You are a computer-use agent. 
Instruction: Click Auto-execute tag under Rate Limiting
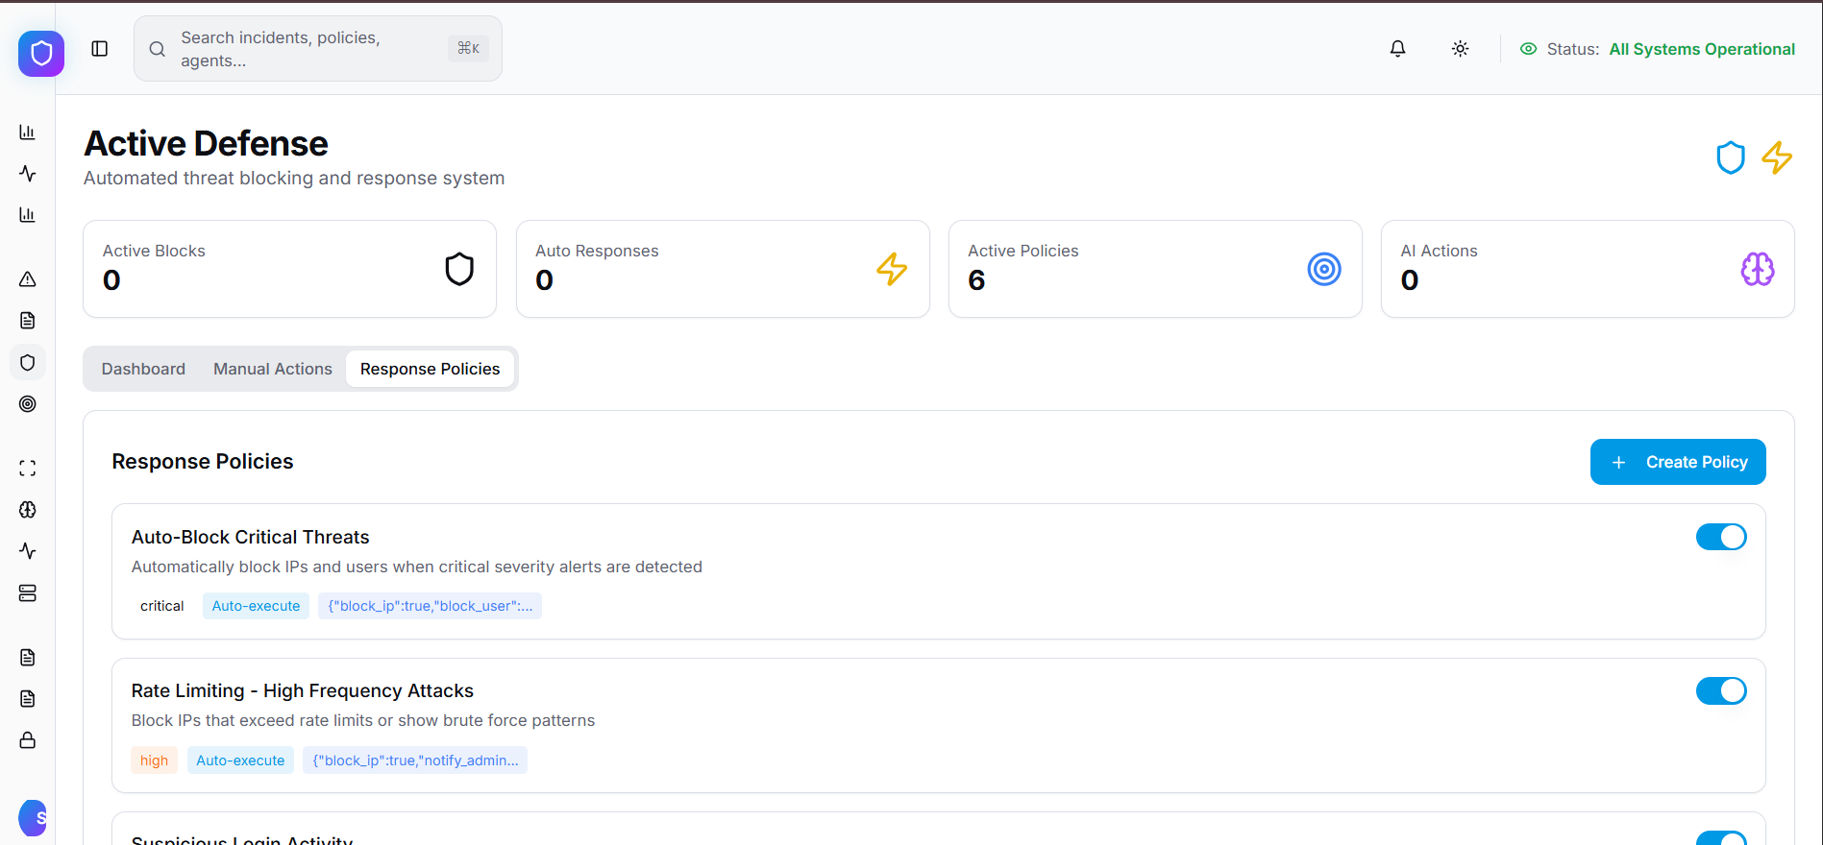pos(240,760)
